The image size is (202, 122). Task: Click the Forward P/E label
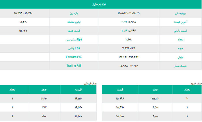[74, 57]
